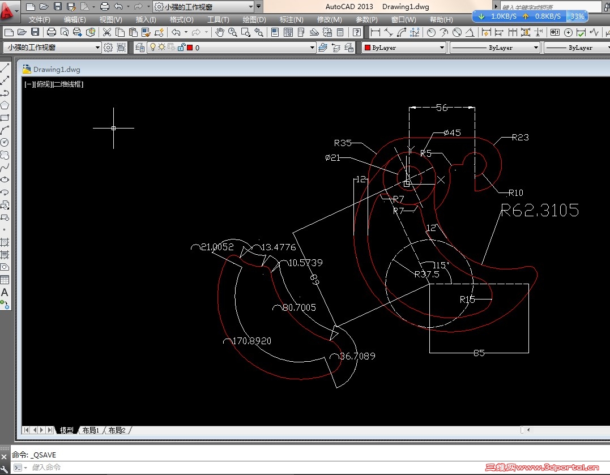Select the Revision Cloud tool

point(5,155)
